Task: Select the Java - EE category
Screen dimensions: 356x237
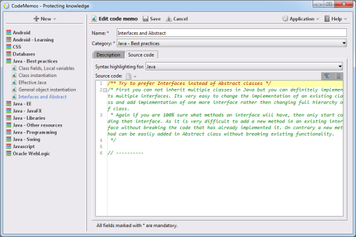Action: [x=22, y=104]
